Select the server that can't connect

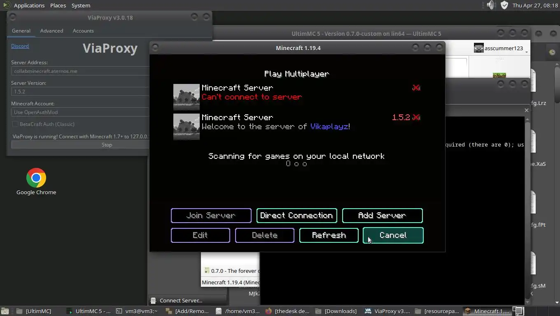click(296, 97)
